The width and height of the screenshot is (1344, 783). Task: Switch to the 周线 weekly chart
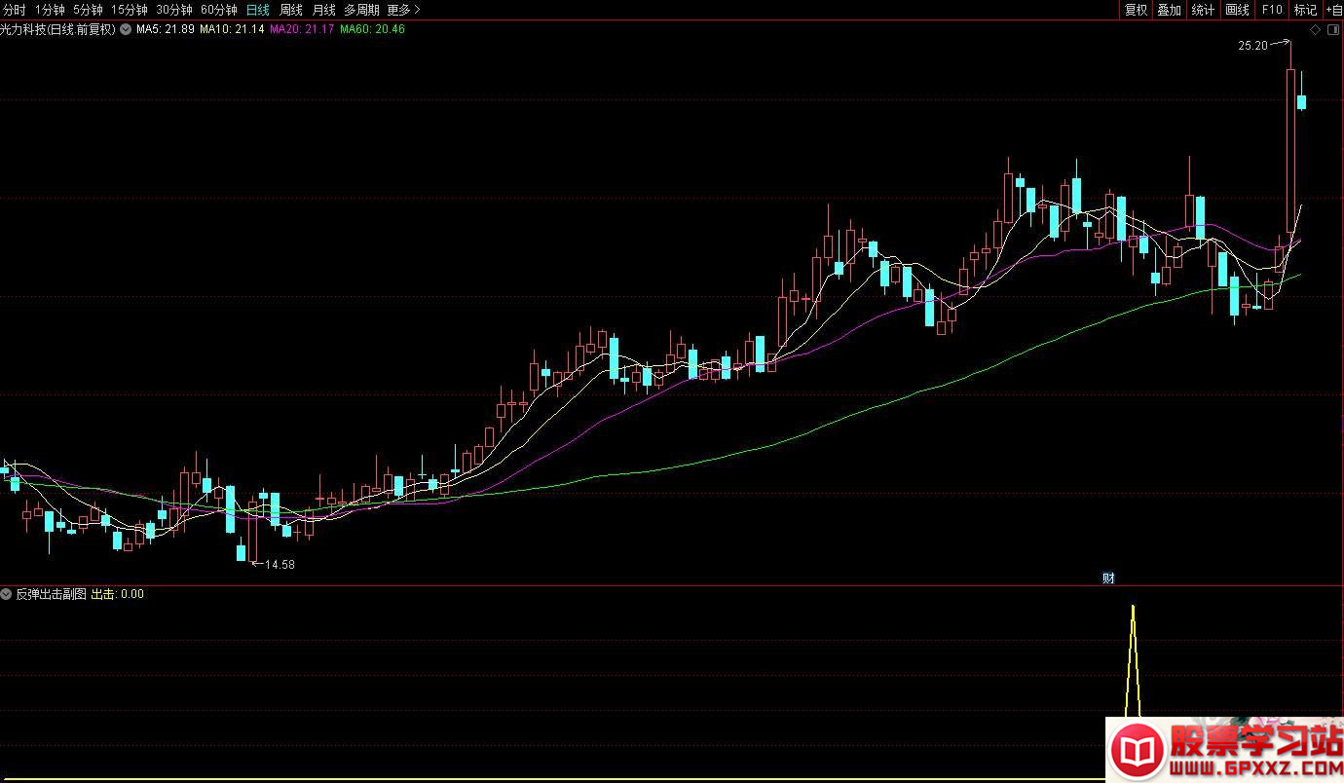[x=291, y=10]
